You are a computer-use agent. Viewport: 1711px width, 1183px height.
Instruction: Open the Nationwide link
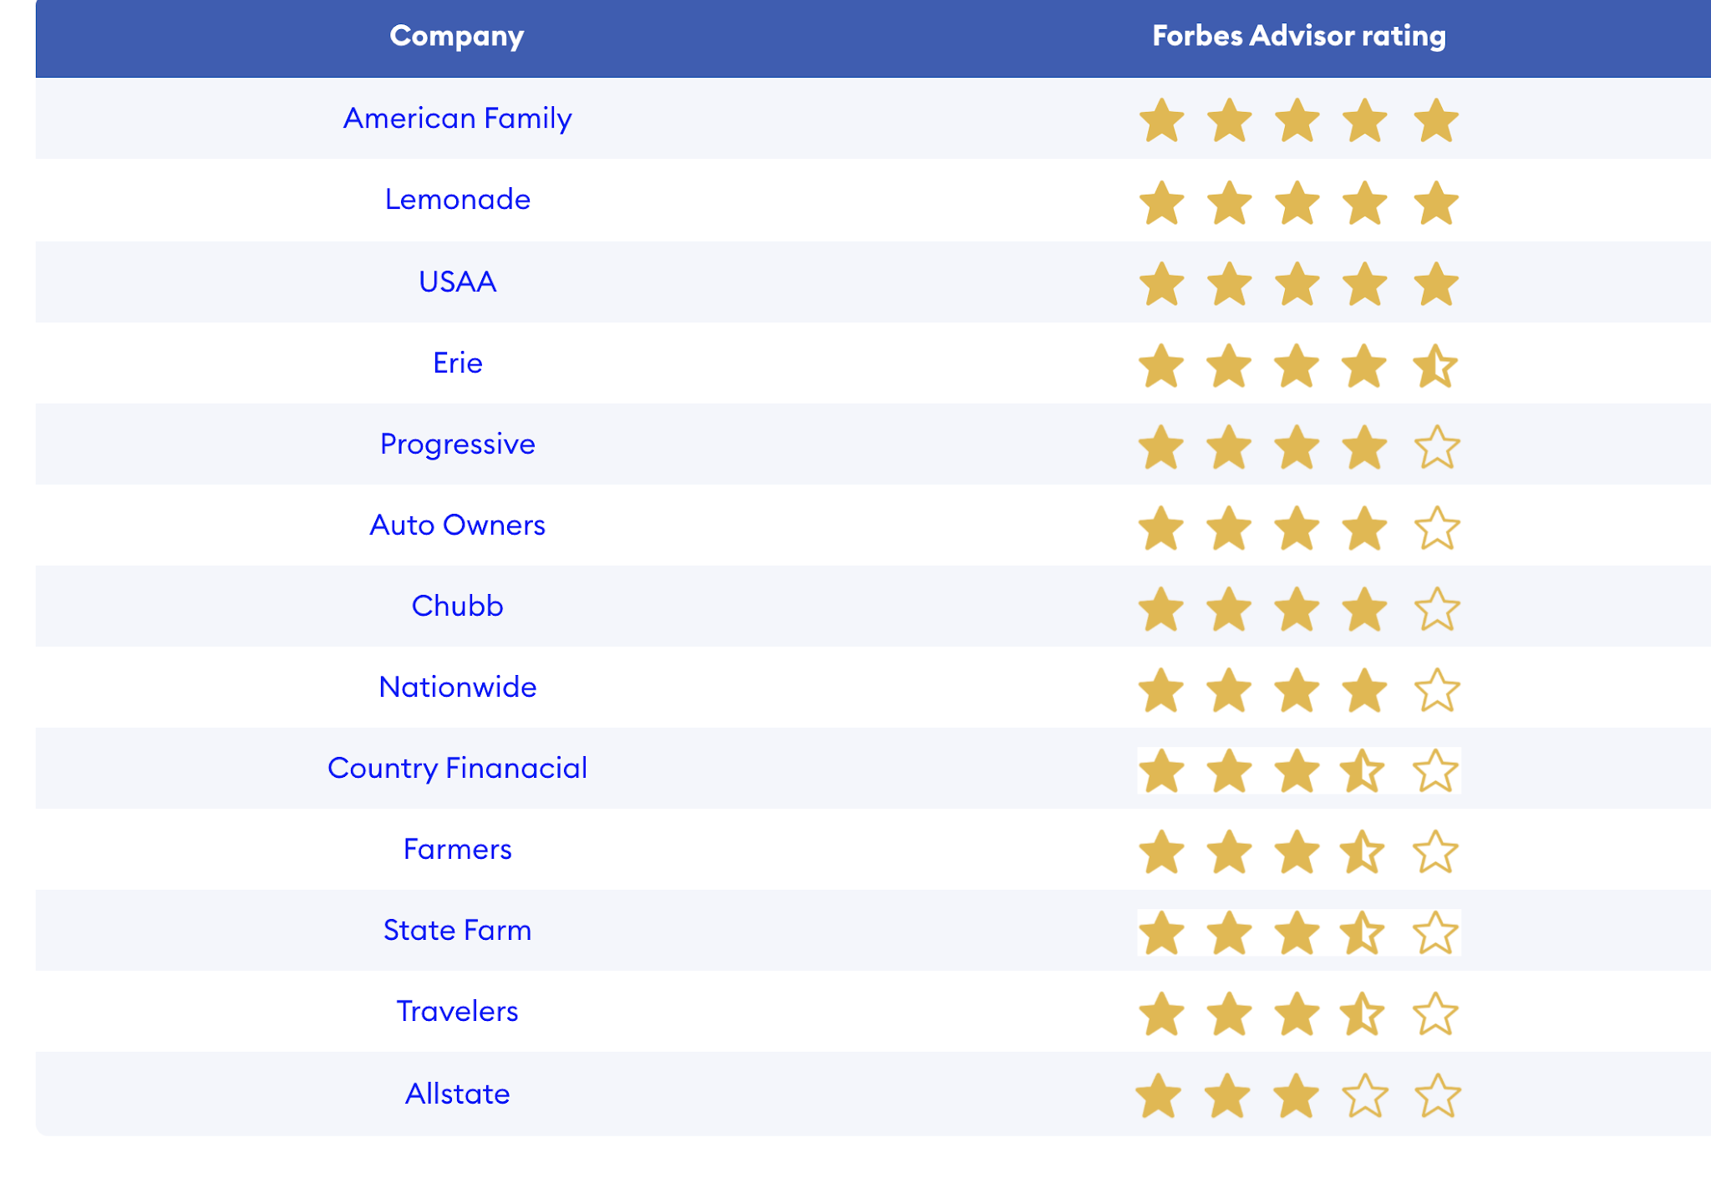[457, 687]
